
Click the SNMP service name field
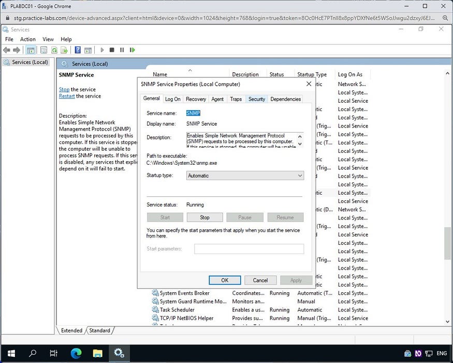click(x=193, y=113)
